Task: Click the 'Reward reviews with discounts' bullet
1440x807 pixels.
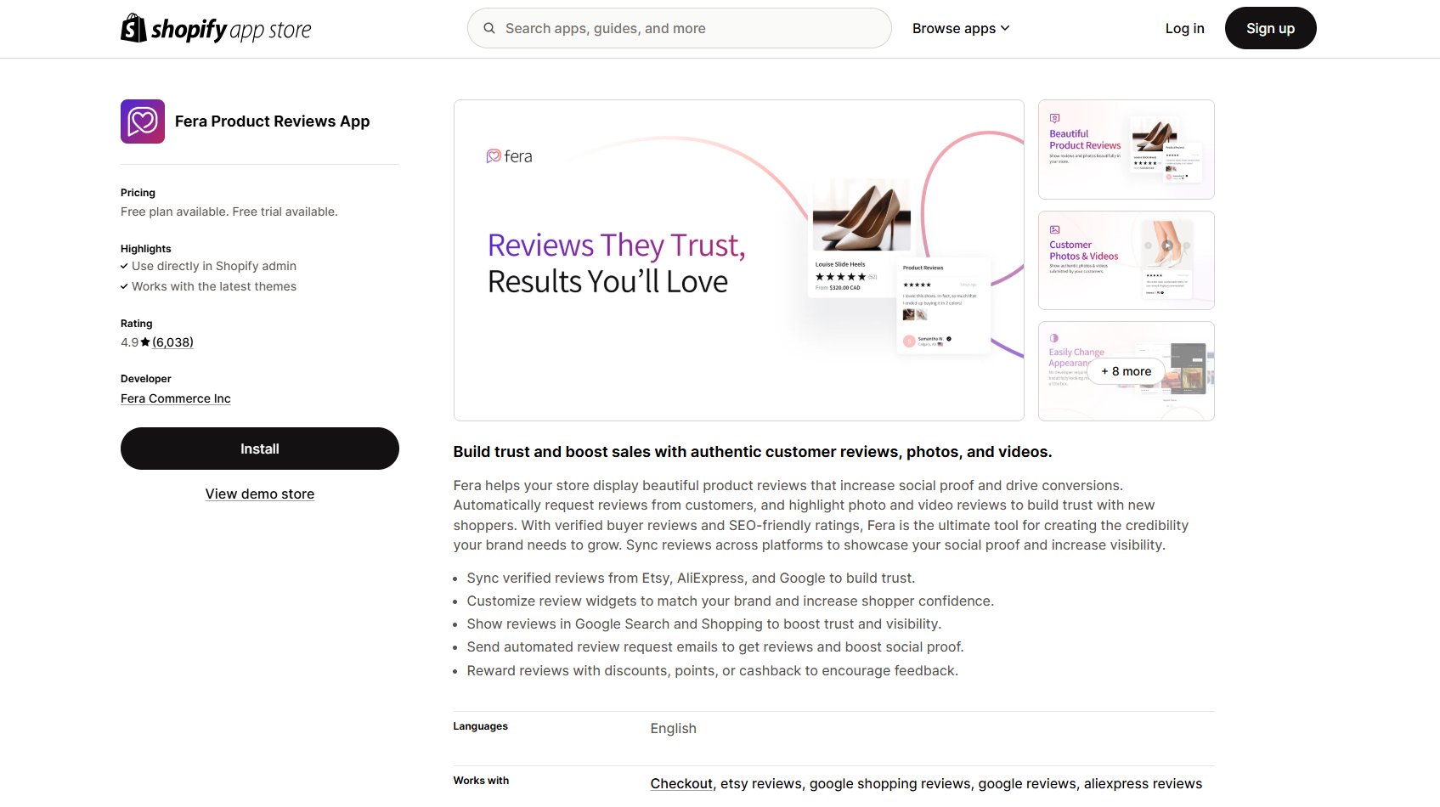Action: [712, 670]
